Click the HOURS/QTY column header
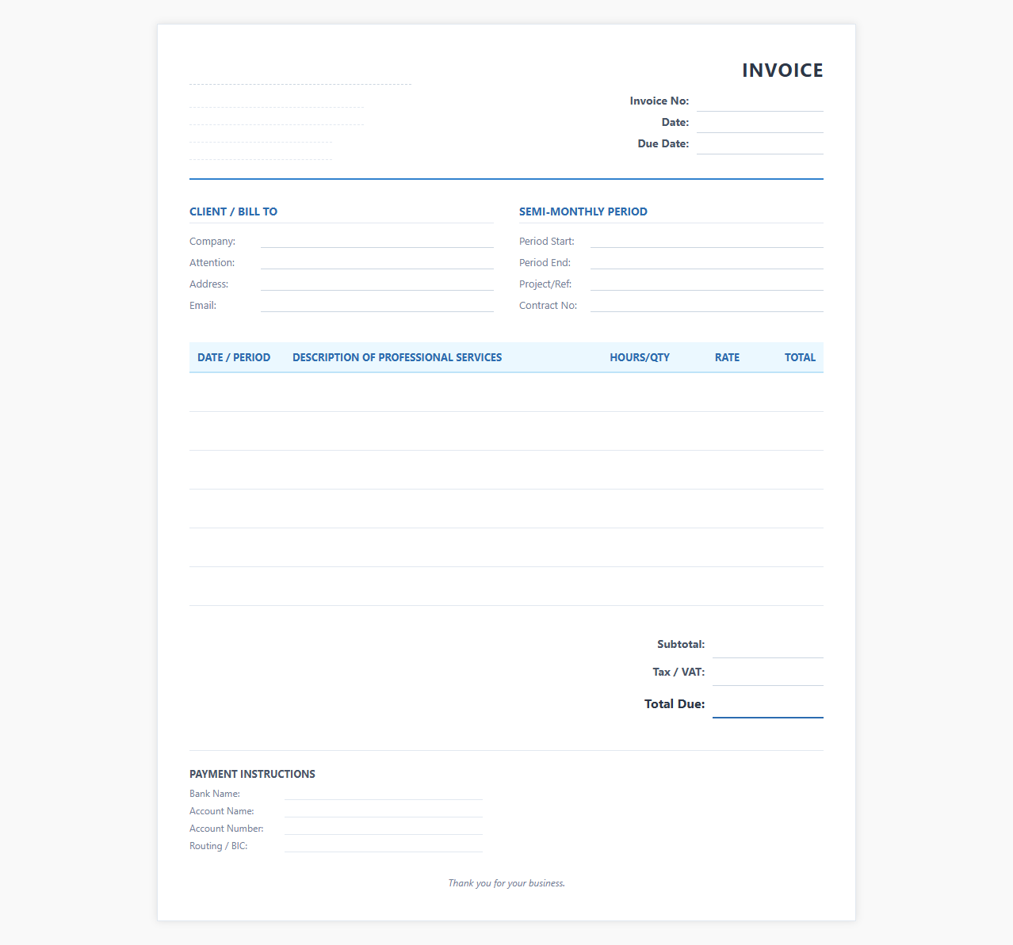This screenshot has width=1013, height=945. tap(640, 357)
